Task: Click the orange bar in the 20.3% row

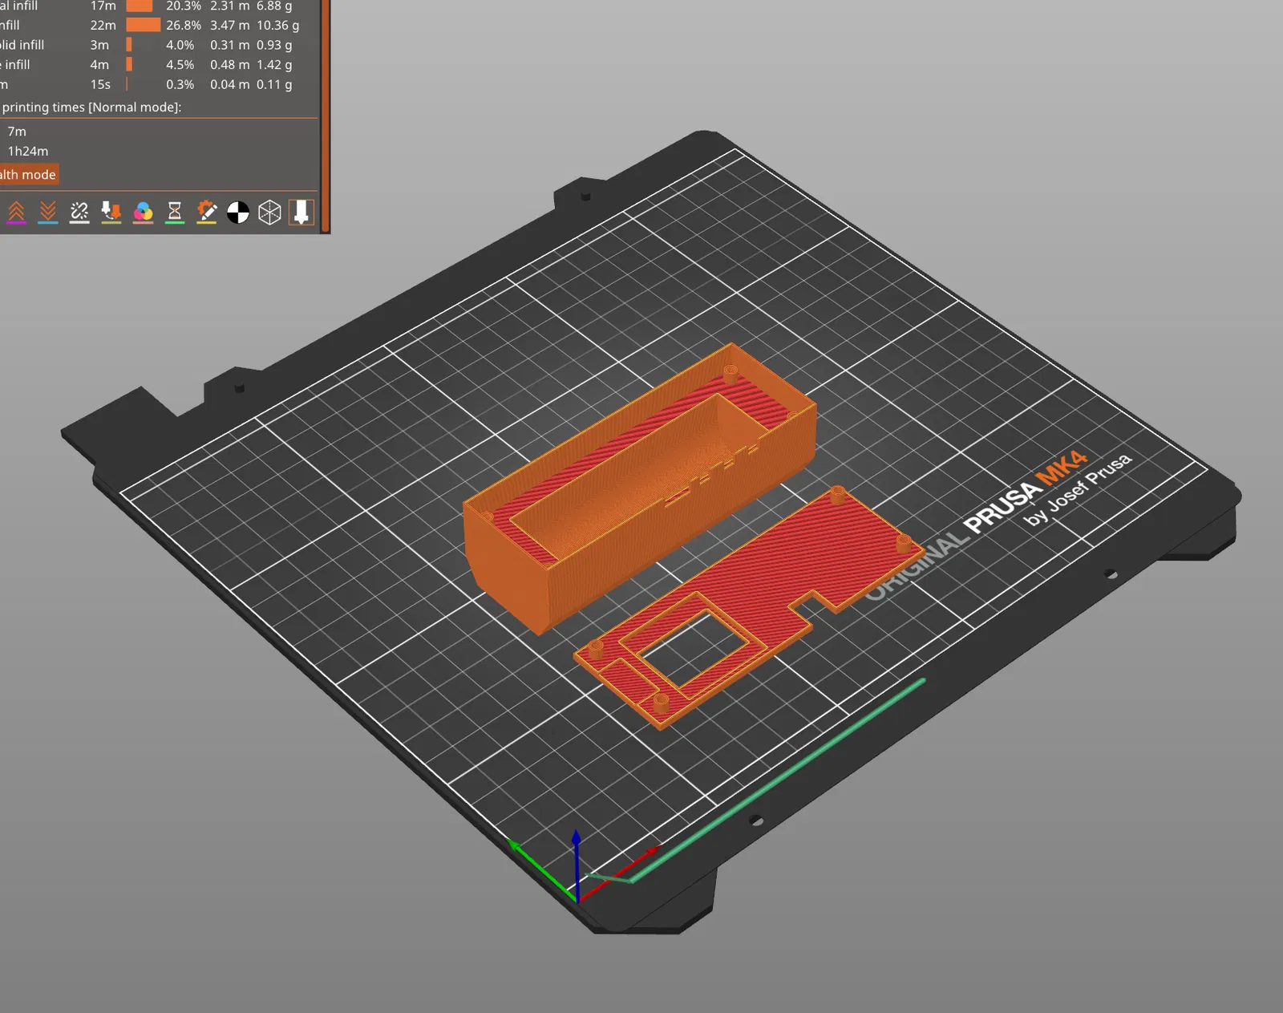Action: [140, 6]
